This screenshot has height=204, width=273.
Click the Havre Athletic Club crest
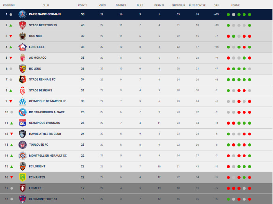click(x=23, y=134)
